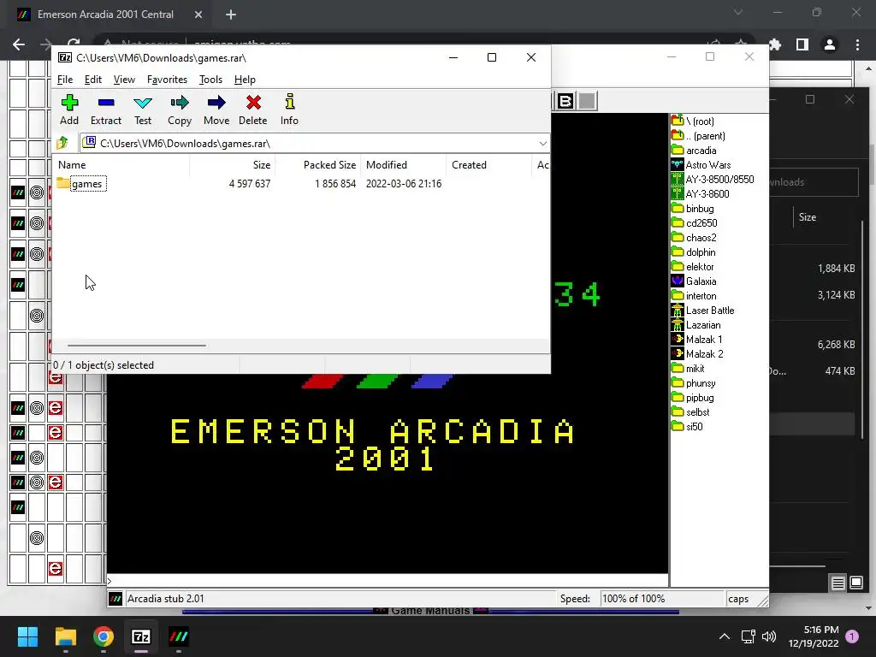Open the File menu in 7-Zip
The height and width of the screenshot is (657, 876).
65,80
